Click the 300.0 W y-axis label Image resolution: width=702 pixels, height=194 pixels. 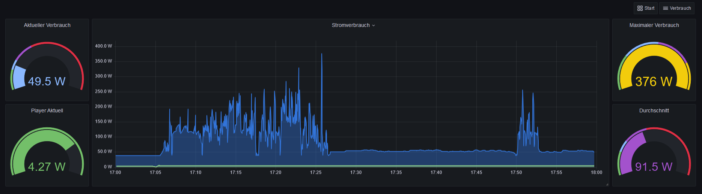pyautogui.click(x=104, y=76)
